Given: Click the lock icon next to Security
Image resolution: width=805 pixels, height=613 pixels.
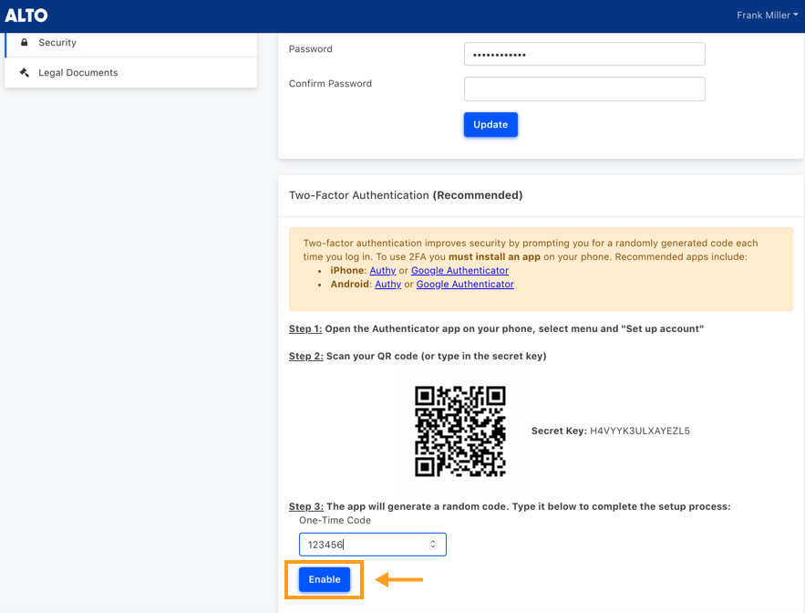Looking at the screenshot, I should click(x=24, y=42).
